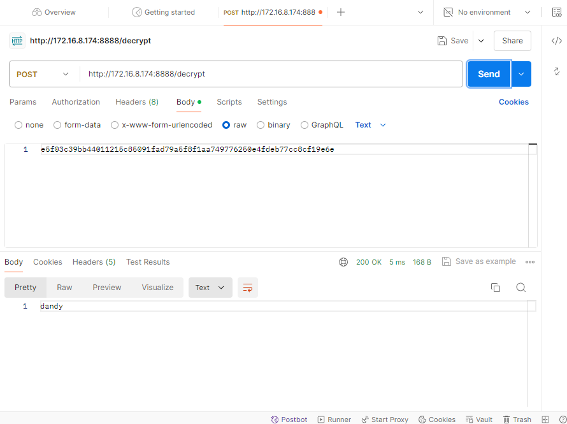The height and width of the screenshot is (424, 567).
Task: Expand the open tabs list chevron
Action: [420, 12]
